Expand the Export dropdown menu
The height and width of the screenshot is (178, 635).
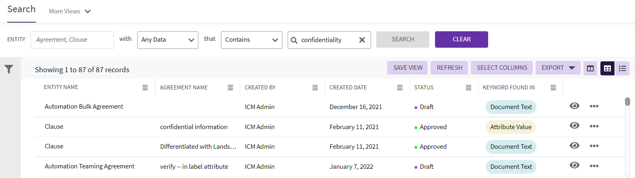(x=558, y=68)
